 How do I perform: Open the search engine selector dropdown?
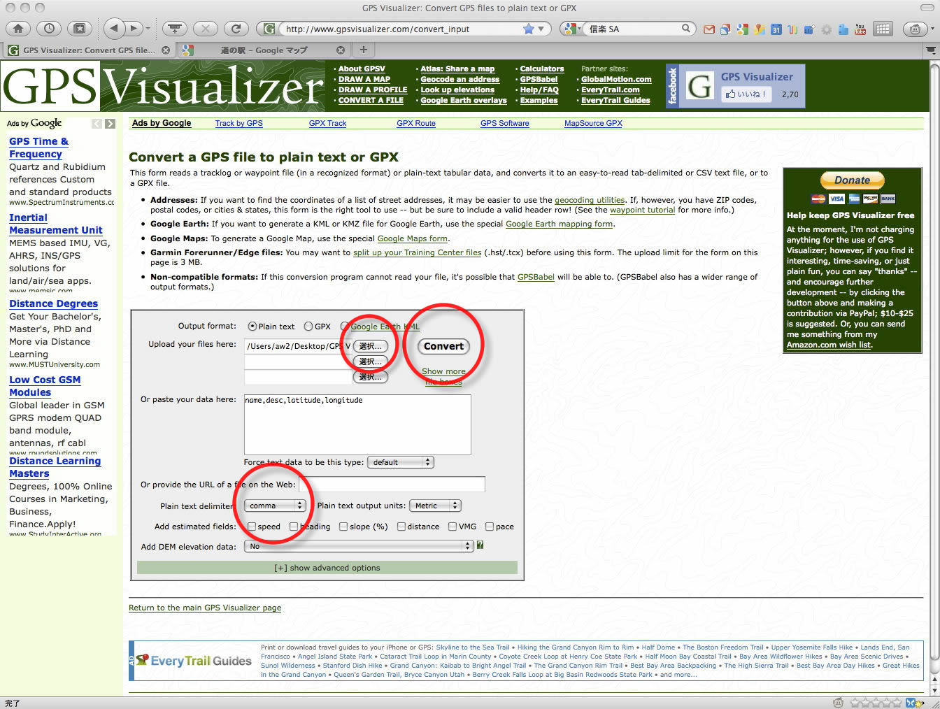[x=572, y=29]
